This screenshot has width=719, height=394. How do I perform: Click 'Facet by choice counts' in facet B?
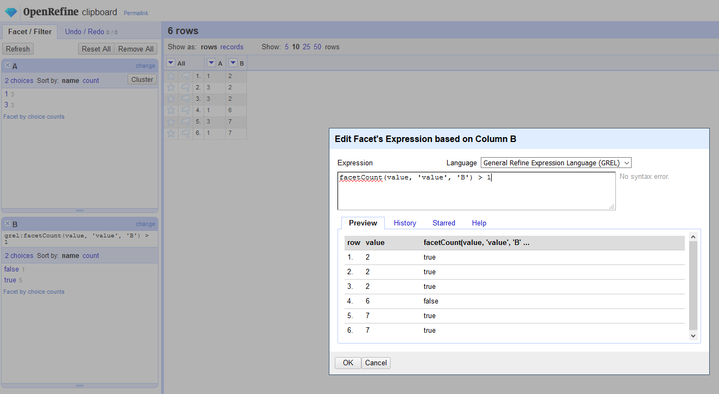point(34,292)
